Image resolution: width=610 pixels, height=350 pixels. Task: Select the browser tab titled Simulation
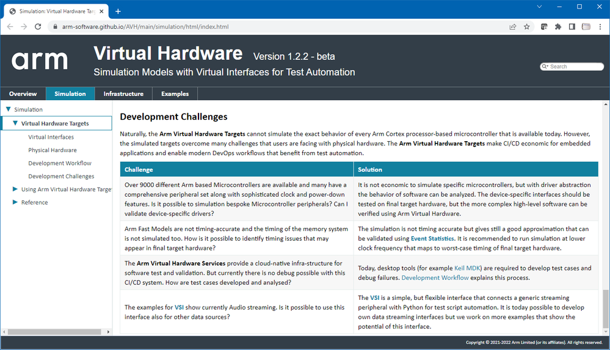[56, 11]
